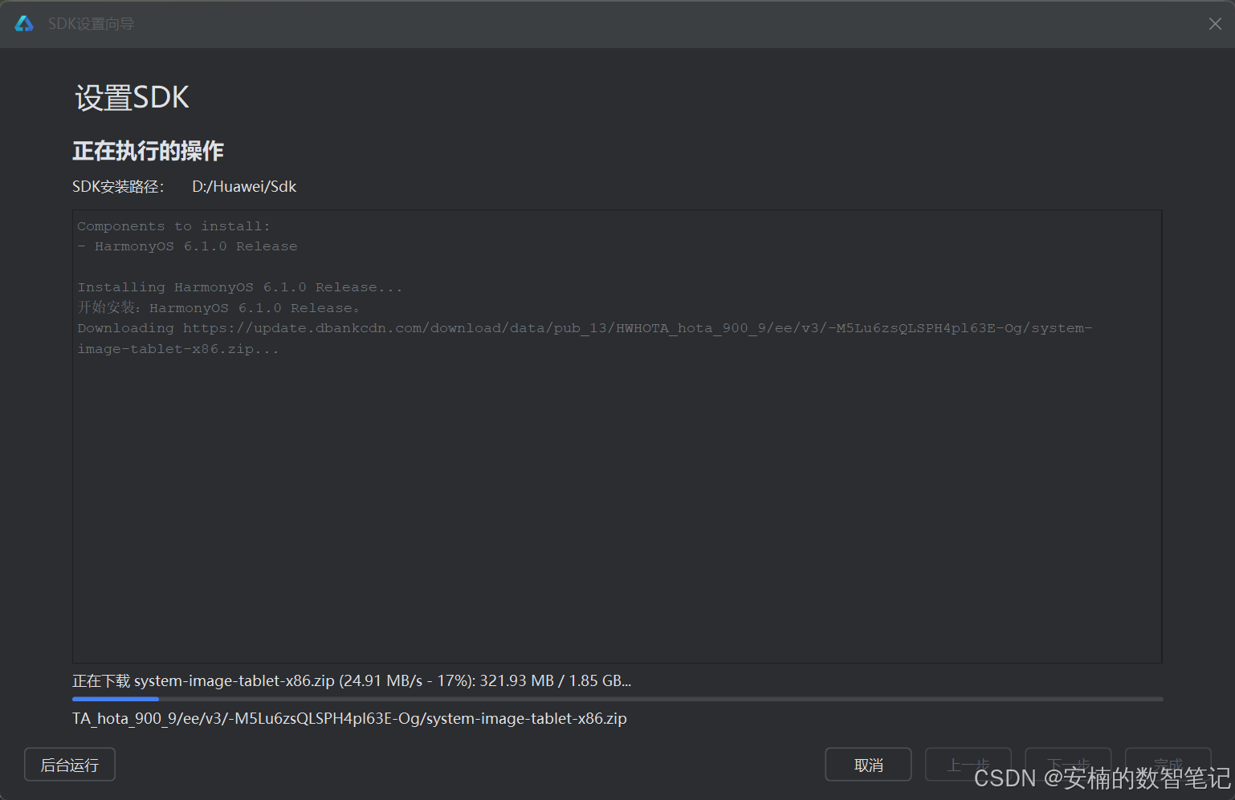Click the download progress bar
The image size is (1235, 800).
pos(617,699)
